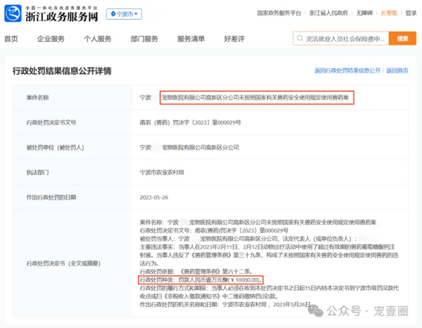Click the 行政处罚种类 fine amount line
Viewport: 422px width, 328px height.
click(200, 280)
